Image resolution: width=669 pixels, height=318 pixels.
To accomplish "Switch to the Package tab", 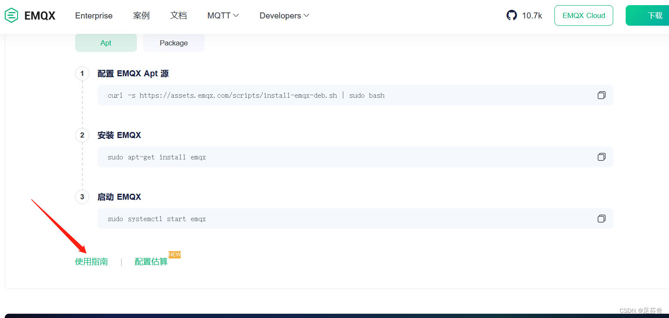I will tap(174, 43).
